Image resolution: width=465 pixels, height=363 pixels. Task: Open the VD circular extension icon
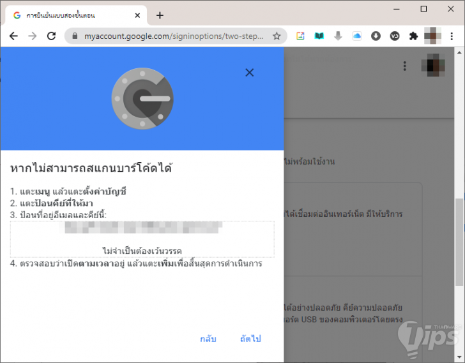[395, 36]
